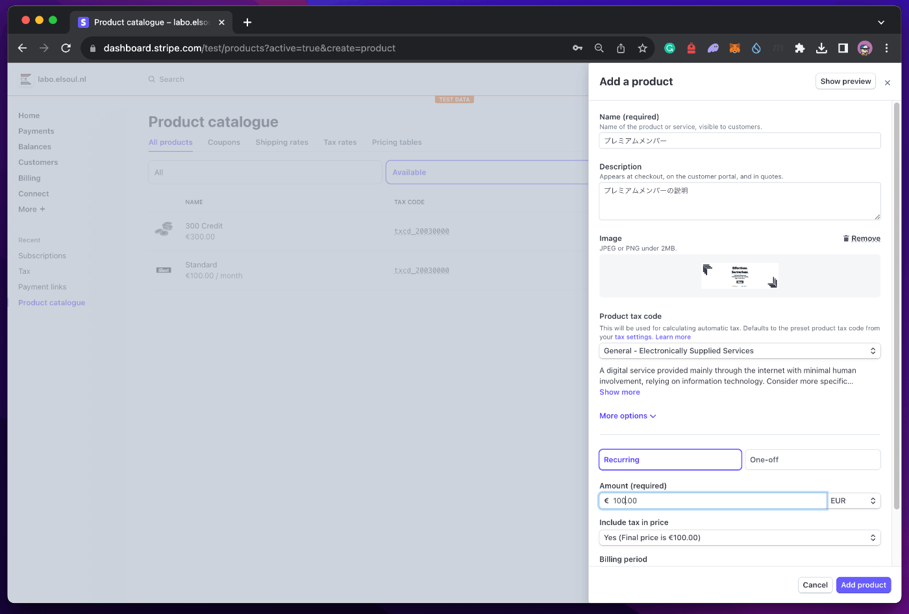Click the browser profile avatar
This screenshot has height=614, width=909.
pos(865,48)
